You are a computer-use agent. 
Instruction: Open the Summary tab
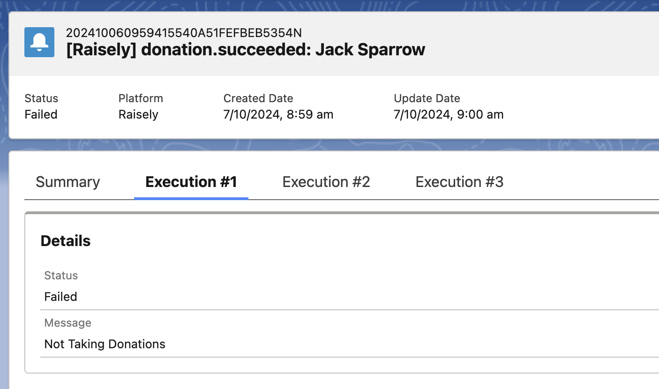pos(67,182)
